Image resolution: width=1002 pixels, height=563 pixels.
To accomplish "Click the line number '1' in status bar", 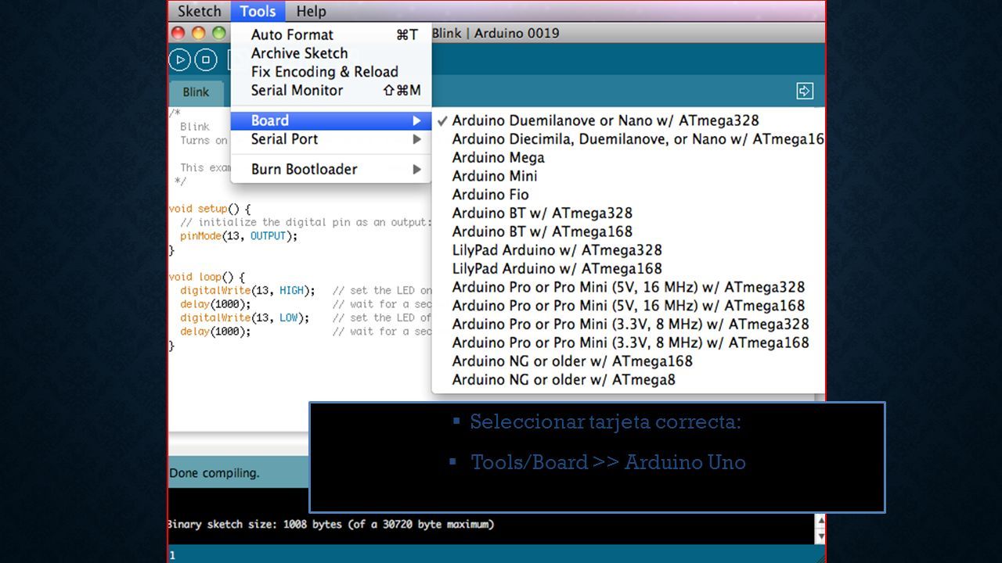I will point(172,555).
